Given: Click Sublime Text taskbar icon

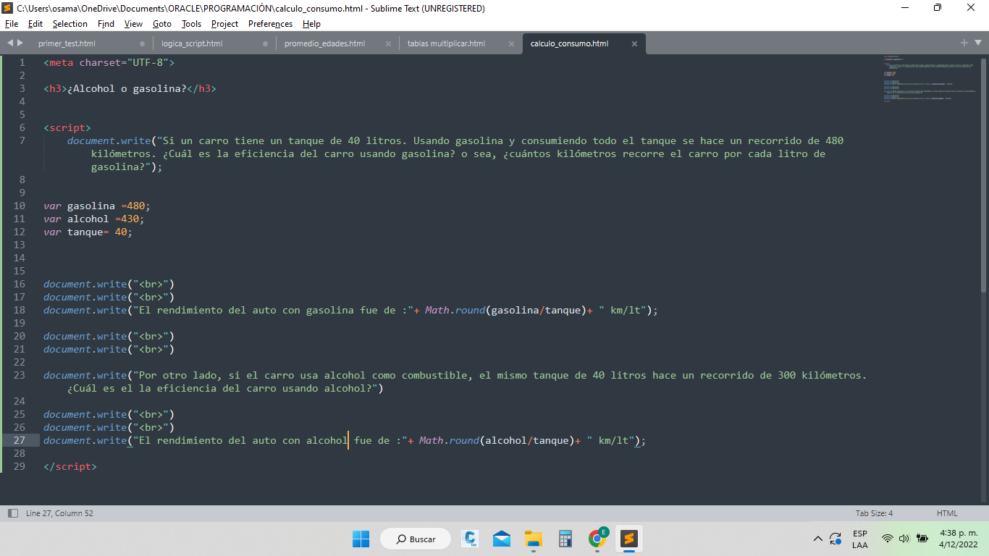Looking at the screenshot, I should tap(629, 539).
